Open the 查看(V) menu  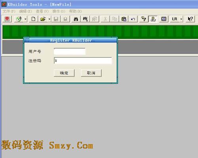[x=42, y=11]
